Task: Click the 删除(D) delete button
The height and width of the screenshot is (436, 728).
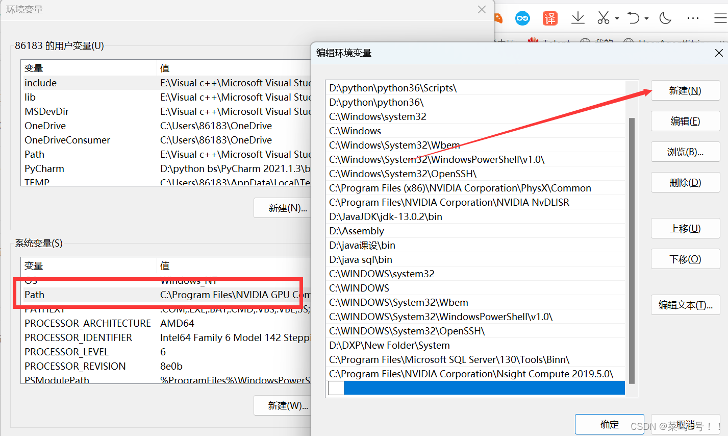Action: [x=685, y=182]
